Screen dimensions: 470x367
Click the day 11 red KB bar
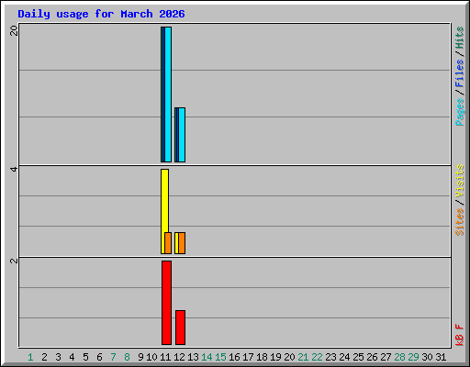[x=166, y=303]
